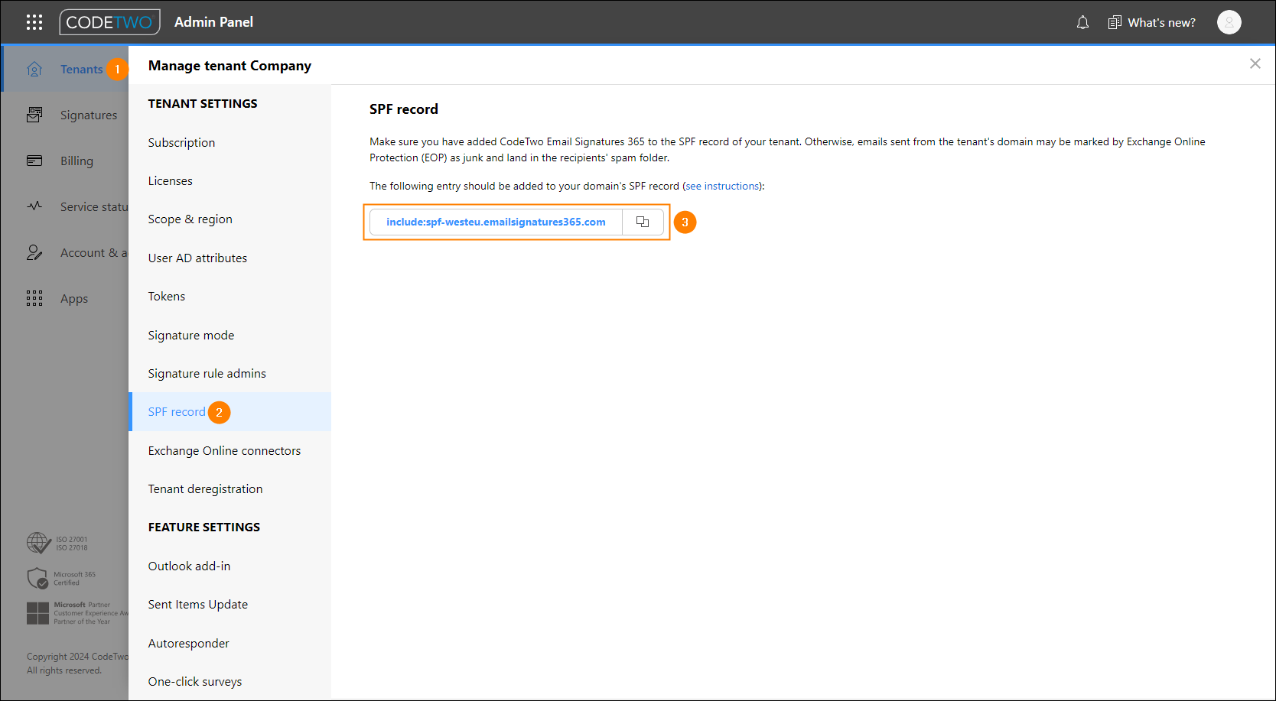The height and width of the screenshot is (701, 1276).
Task: Click the Signatures sidebar icon
Action: [x=34, y=115]
